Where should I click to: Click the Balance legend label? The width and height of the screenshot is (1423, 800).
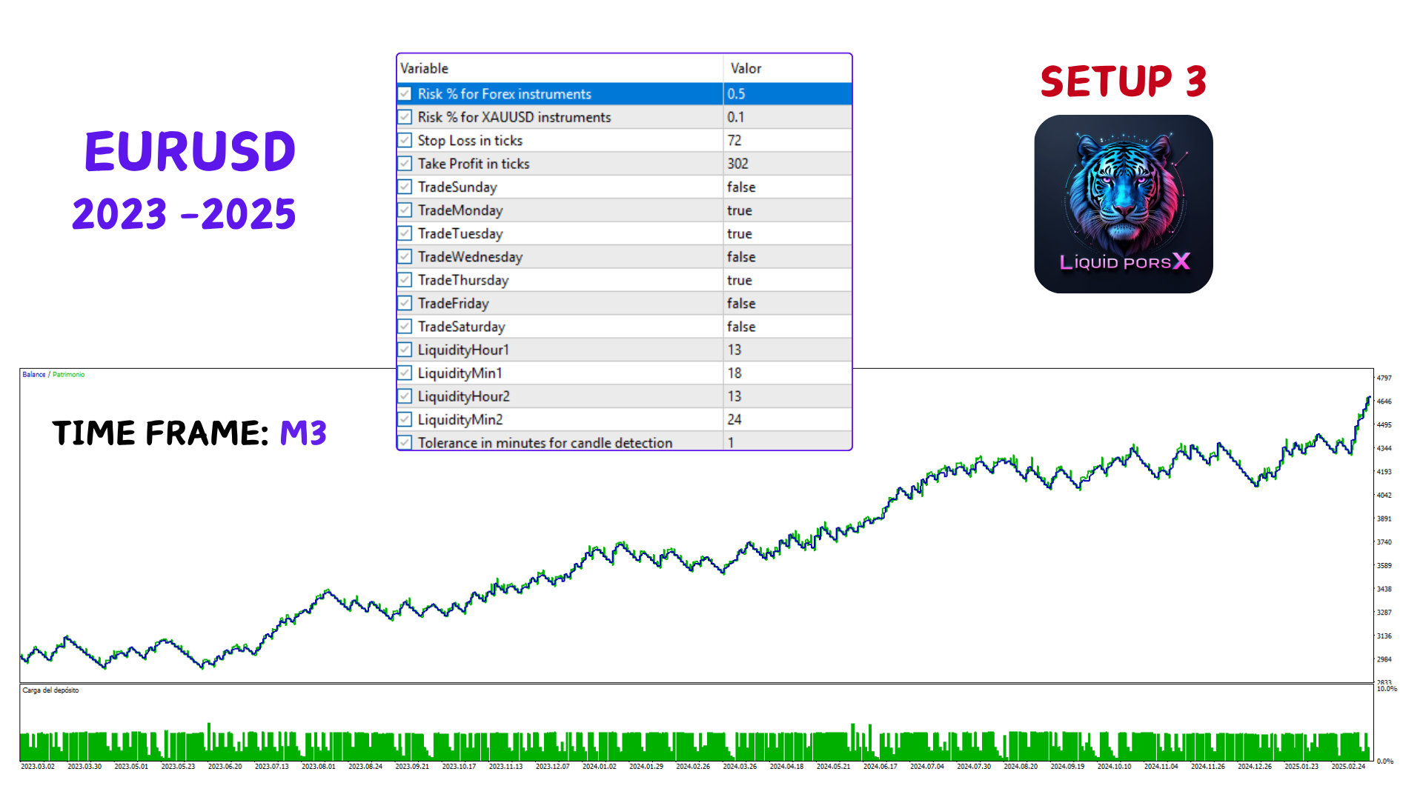pos(33,375)
